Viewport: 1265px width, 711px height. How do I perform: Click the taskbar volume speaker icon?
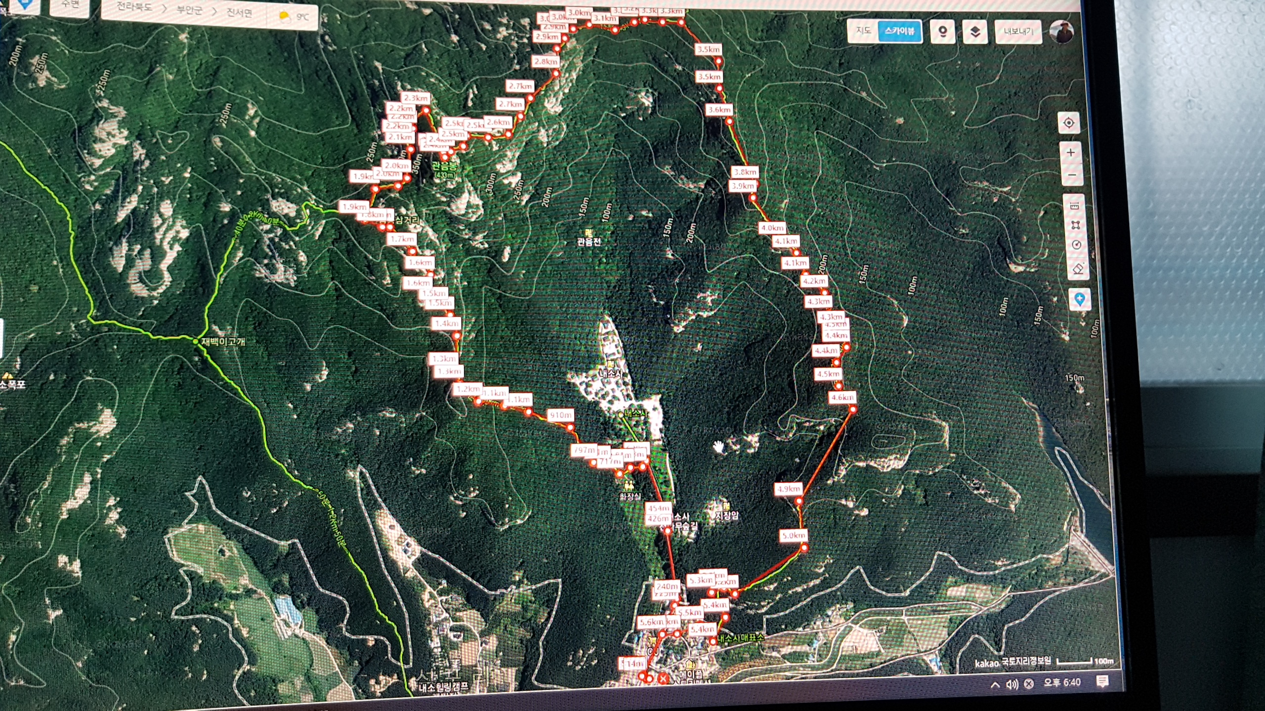pyautogui.click(x=1012, y=684)
